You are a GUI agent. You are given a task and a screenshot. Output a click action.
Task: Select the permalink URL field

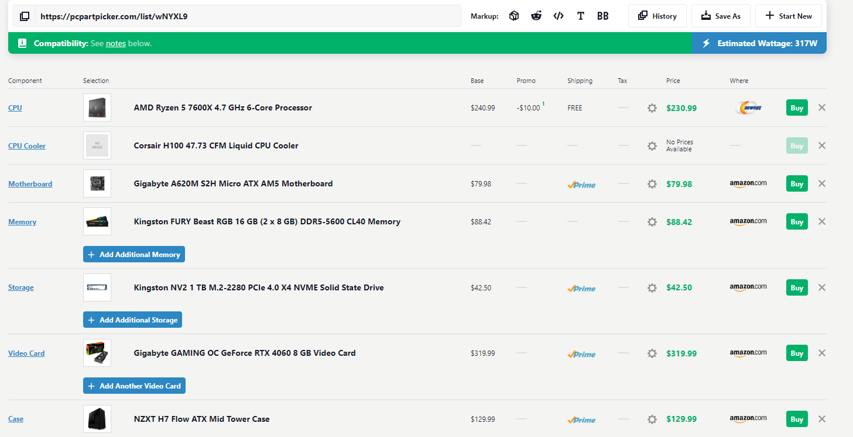[248, 16]
